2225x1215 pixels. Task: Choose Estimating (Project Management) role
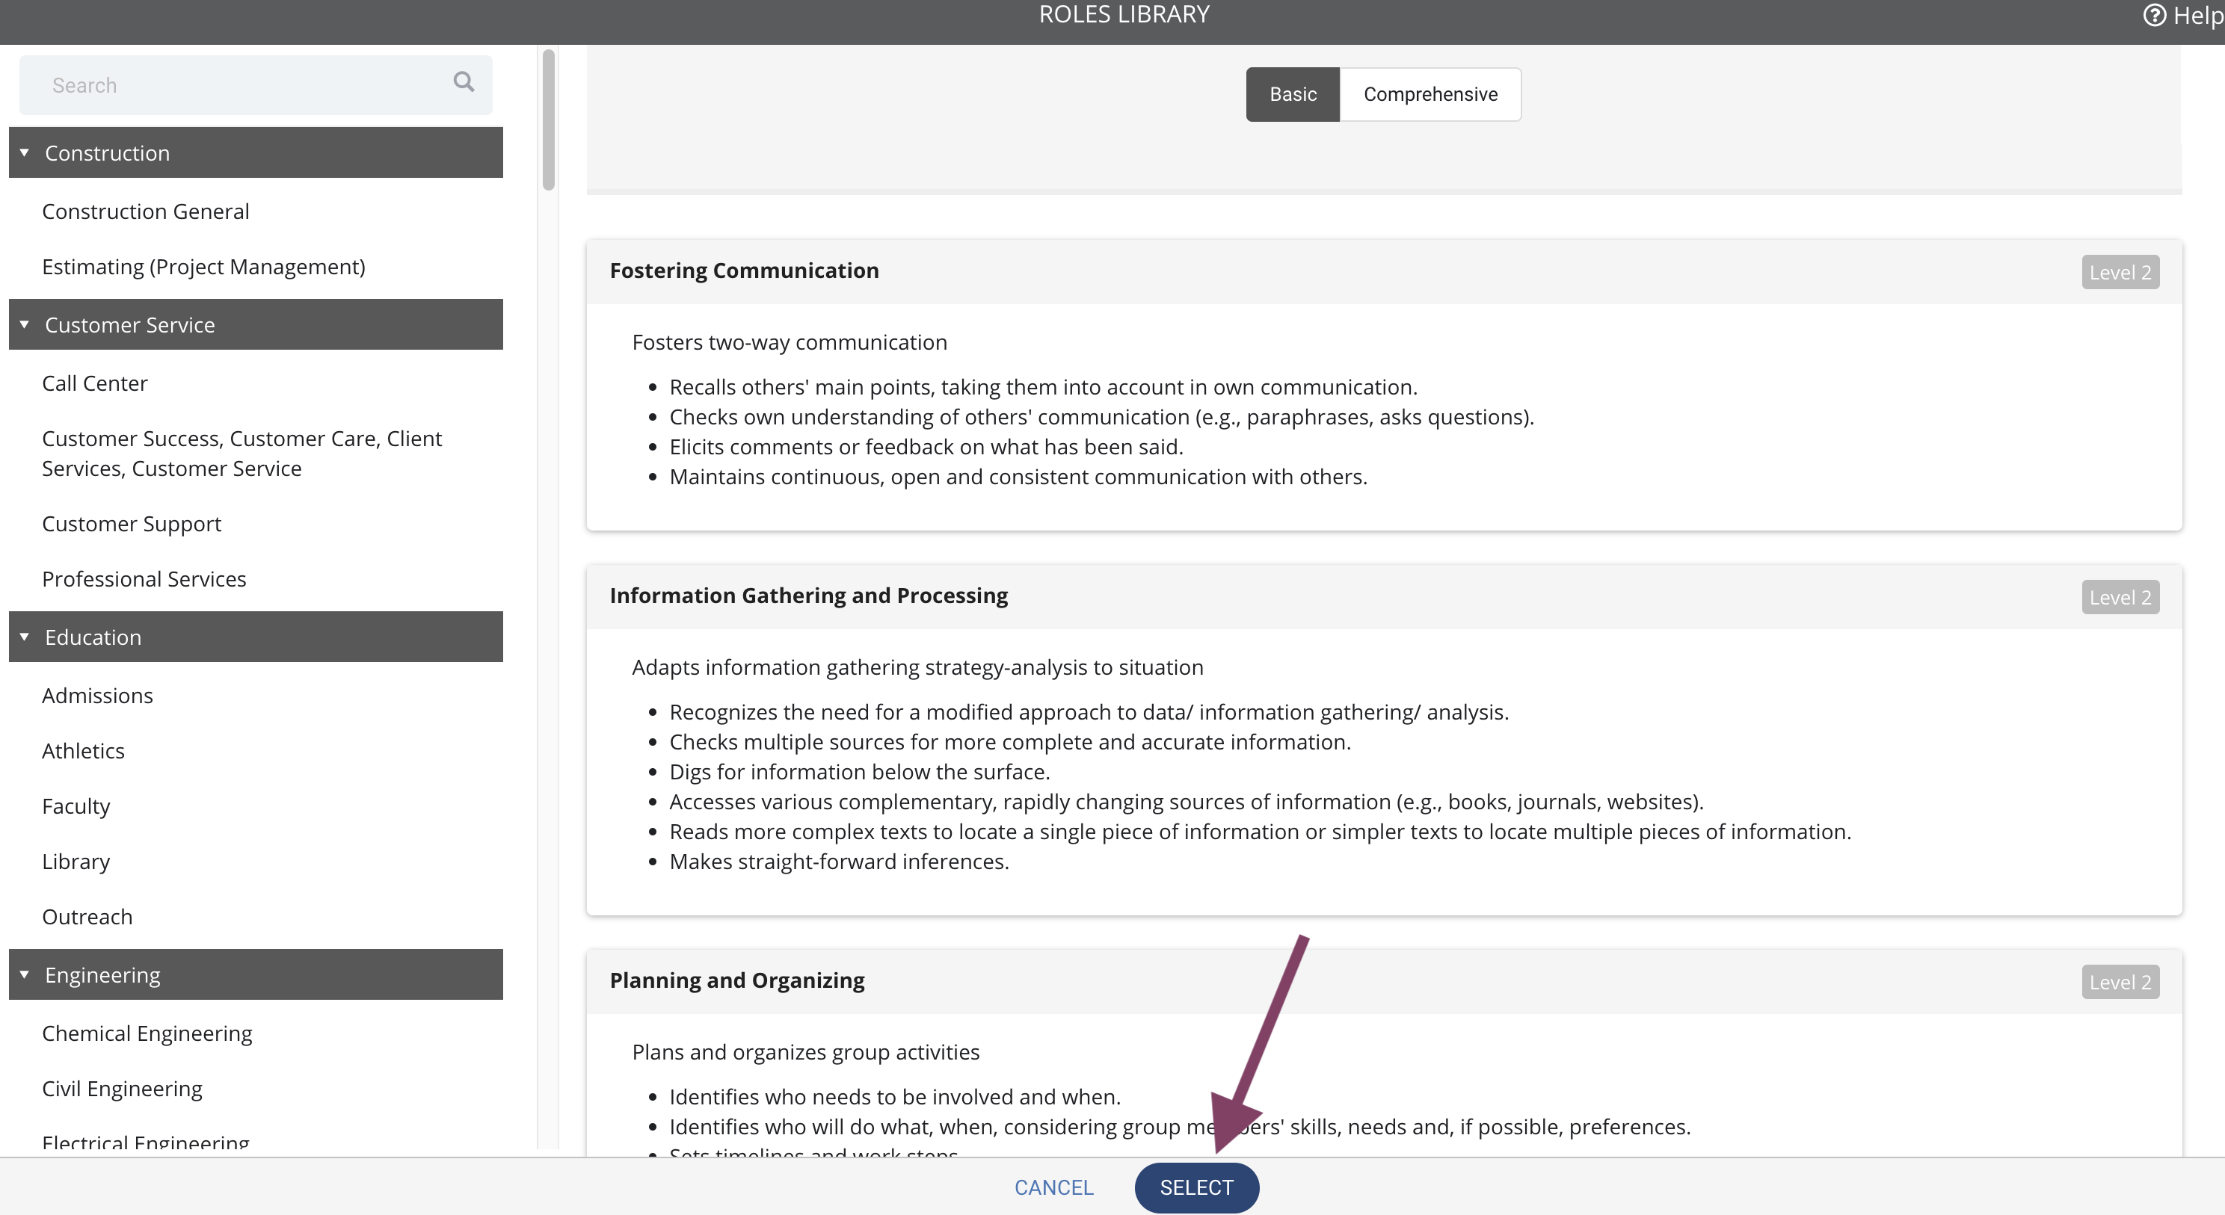coord(204,267)
